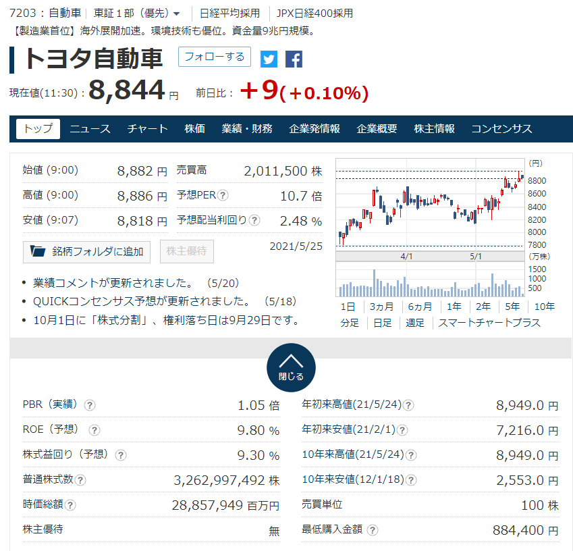Set chart range to 6カ月
Viewport: 573px width, 551px height.
pos(420,307)
